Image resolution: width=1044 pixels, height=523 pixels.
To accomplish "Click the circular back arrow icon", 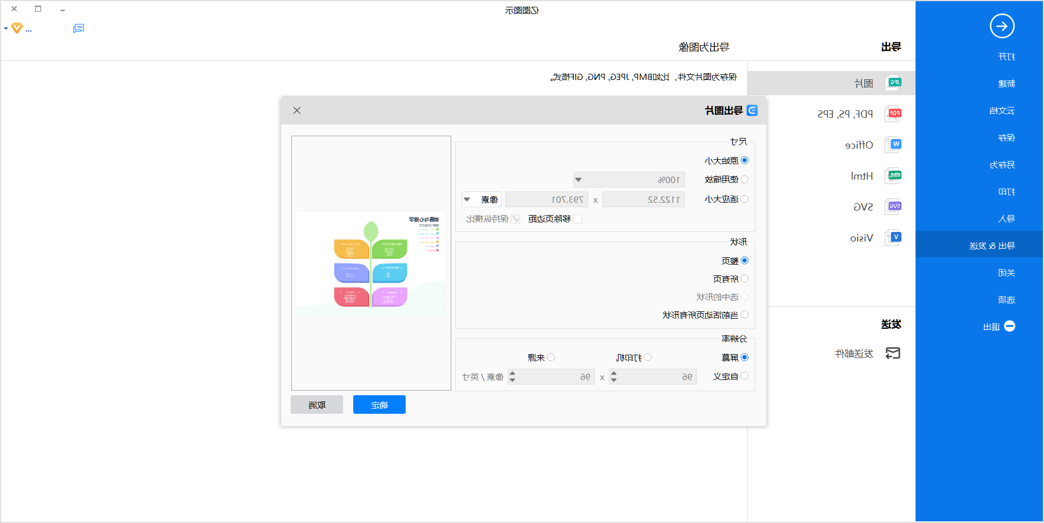I will tap(1002, 26).
